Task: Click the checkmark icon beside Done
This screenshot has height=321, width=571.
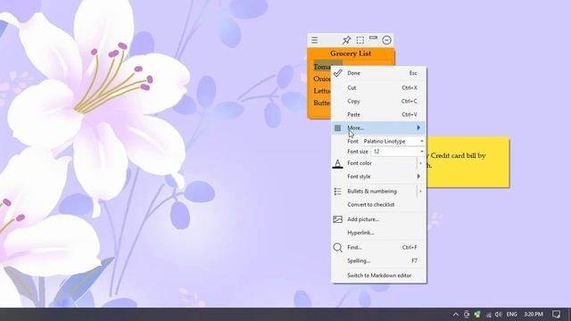Action: [x=337, y=73]
